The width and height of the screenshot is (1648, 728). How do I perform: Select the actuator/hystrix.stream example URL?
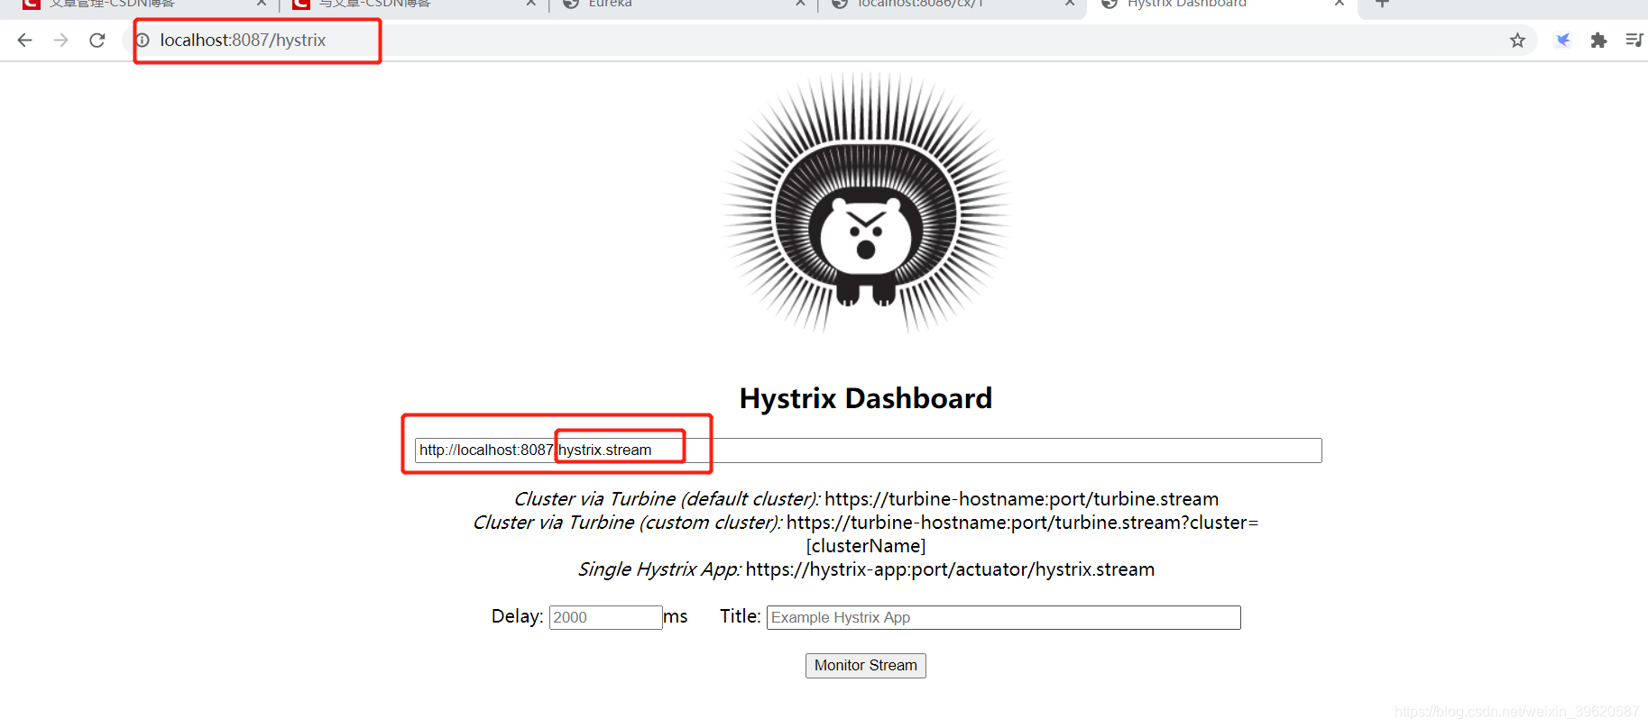950,569
